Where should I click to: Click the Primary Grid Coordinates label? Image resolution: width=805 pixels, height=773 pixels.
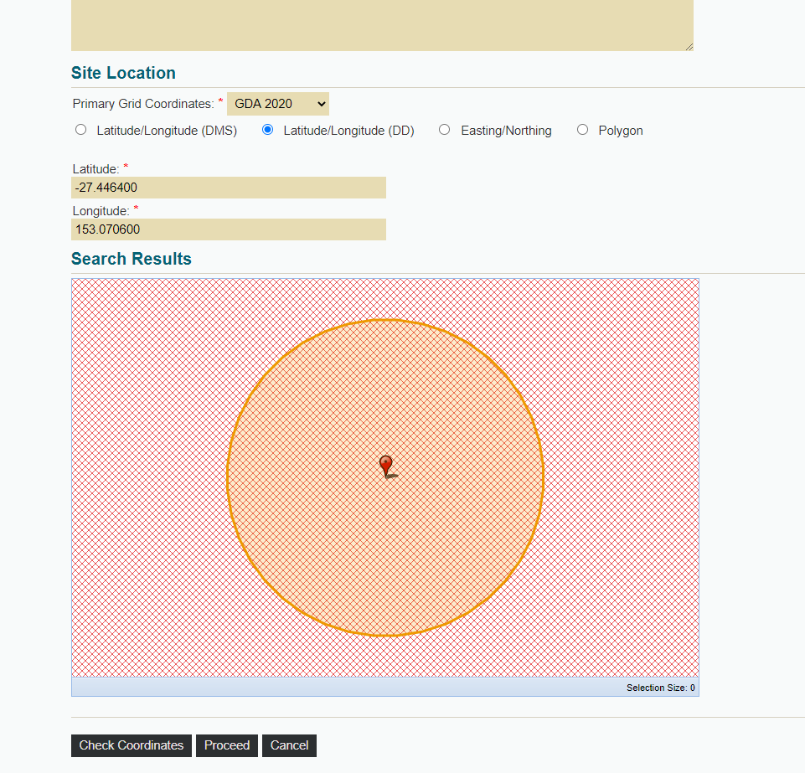143,104
